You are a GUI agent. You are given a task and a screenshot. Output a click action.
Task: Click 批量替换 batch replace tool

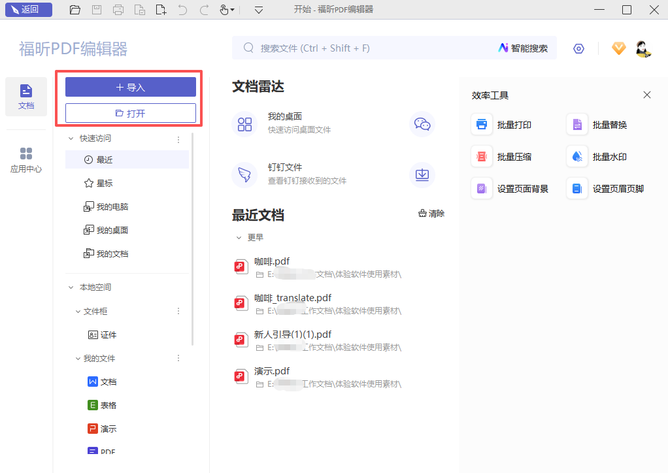597,125
